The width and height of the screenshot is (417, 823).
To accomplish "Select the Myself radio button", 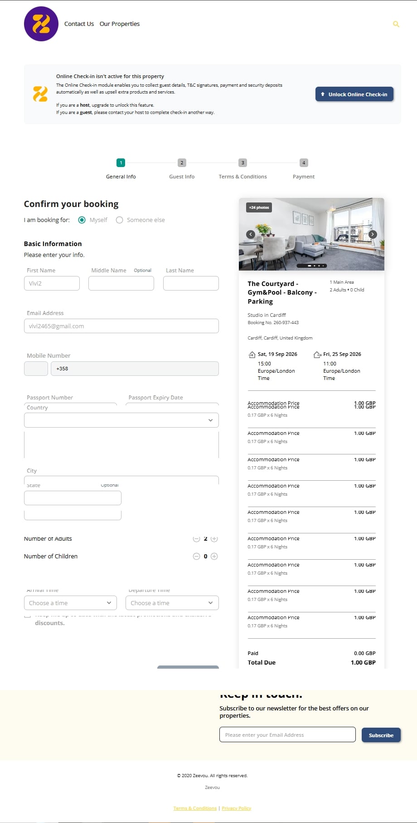I will (82, 220).
